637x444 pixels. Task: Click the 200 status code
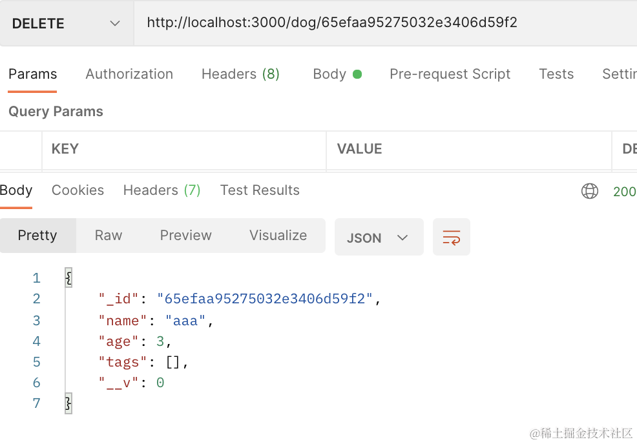click(624, 192)
